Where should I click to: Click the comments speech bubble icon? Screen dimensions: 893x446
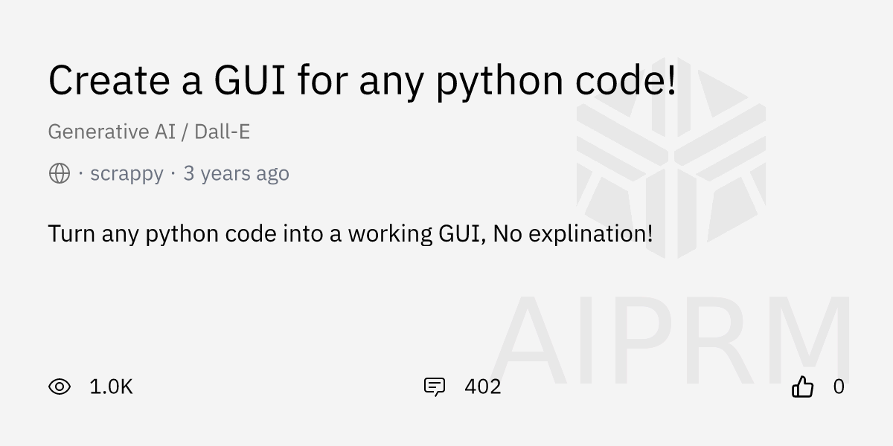pos(434,387)
